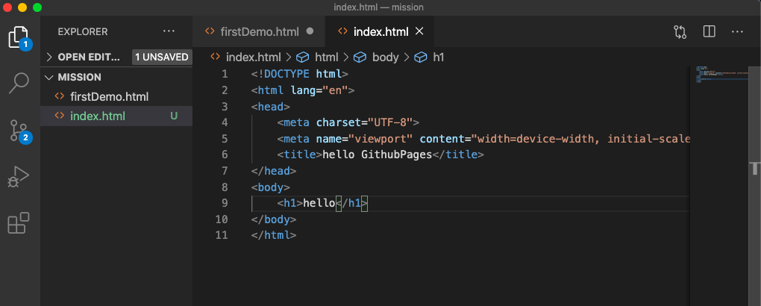Click 'hello GithubPages' title text
Viewport: 761px width, 306px height.
tap(377, 155)
